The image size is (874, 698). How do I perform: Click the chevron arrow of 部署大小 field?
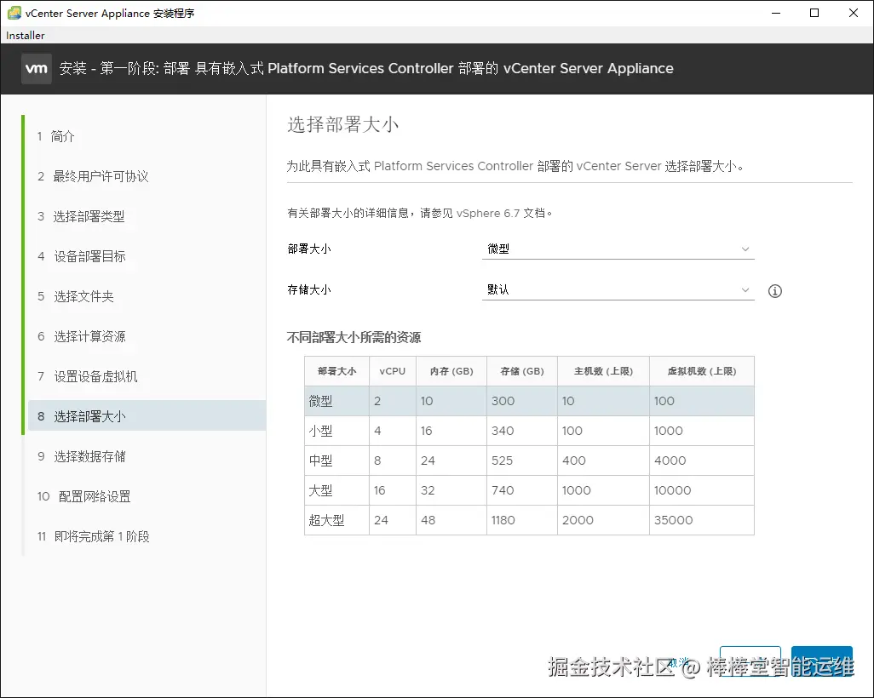click(745, 249)
